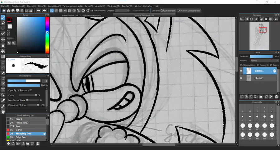Select the Edge Pen brush
The image size is (280, 150).
(26, 137)
